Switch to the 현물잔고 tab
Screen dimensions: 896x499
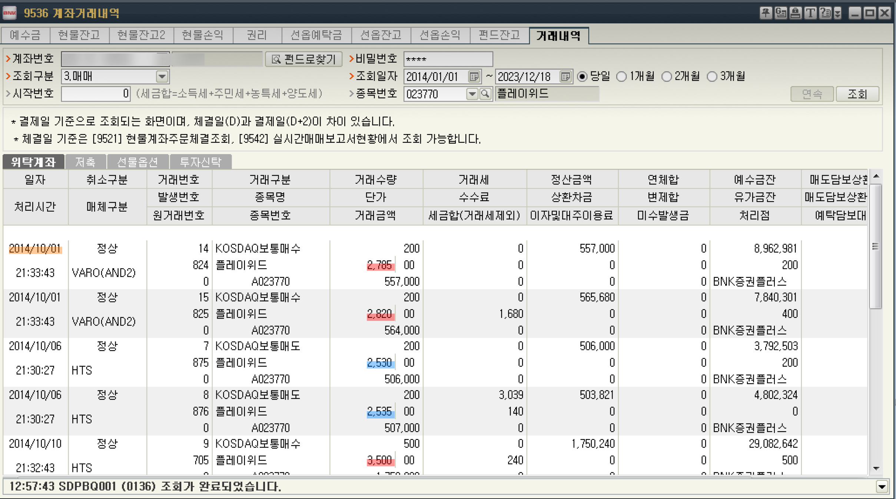point(79,35)
